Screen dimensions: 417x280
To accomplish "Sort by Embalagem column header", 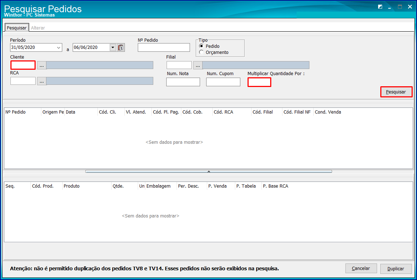I will coord(161,186).
